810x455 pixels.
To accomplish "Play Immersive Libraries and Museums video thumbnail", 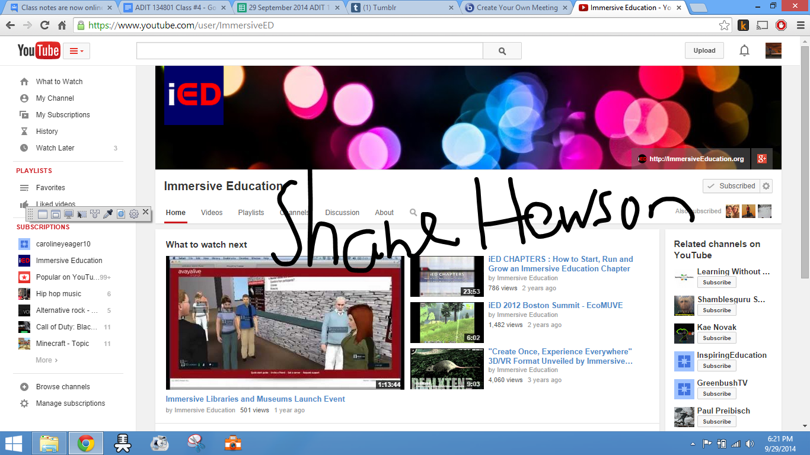I will (x=285, y=323).
